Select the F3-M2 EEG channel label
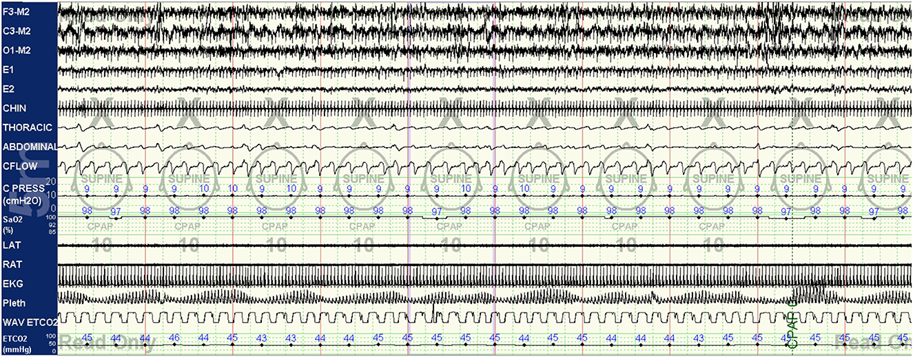Image resolution: width=913 pixels, height=357 pixels. (x=17, y=12)
